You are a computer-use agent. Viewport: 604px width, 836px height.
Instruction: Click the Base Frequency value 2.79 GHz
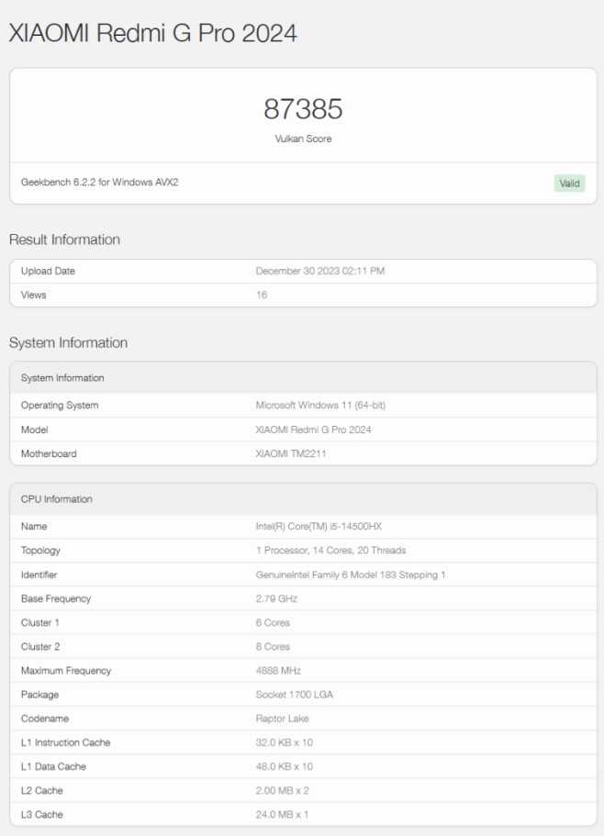[276, 598]
